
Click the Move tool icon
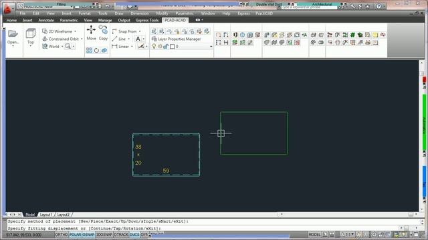pyautogui.click(x=91, y=29)
